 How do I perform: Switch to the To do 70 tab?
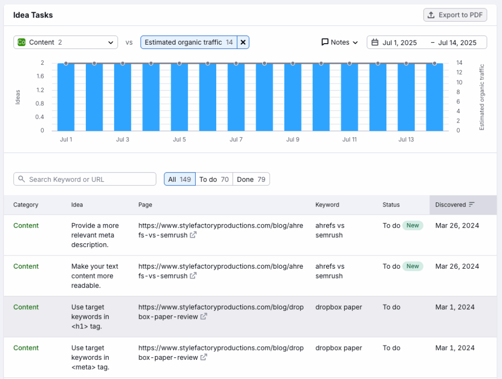(214, 179)
